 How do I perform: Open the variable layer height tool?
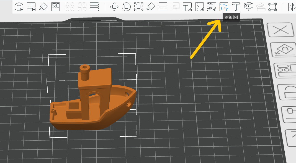pyautogui.click(x=94, y=7)
